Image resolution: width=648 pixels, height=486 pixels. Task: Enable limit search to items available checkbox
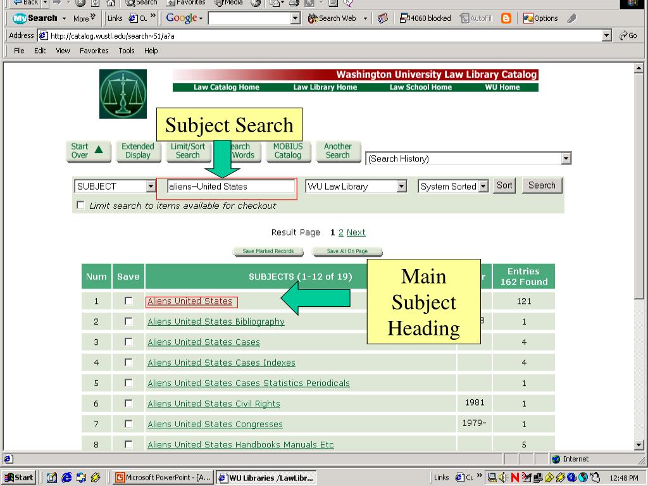click(x=80, y=205)
